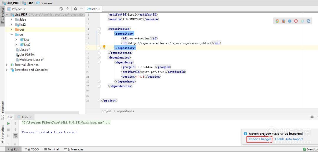Close the list2 editor tab

[100, 9]
